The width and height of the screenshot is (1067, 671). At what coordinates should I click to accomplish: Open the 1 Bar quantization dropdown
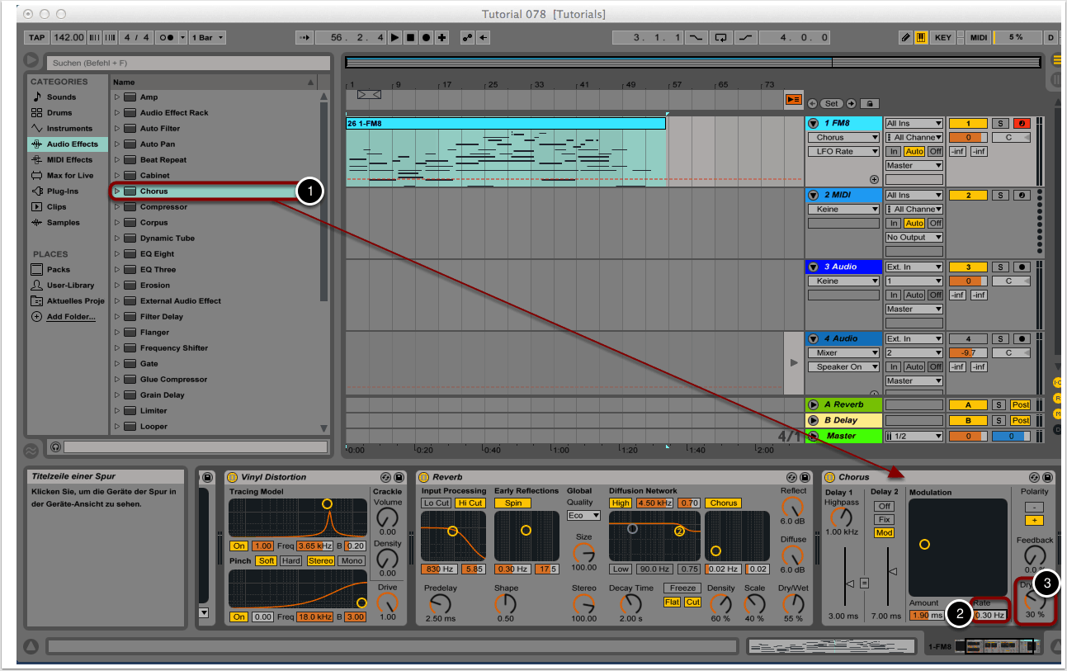207,37
